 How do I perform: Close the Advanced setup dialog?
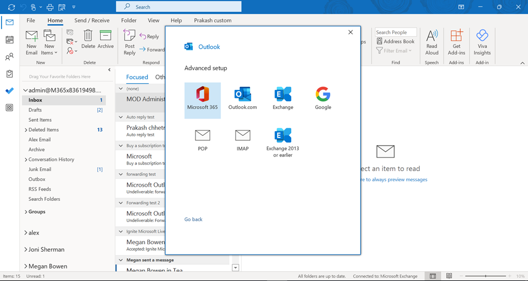pos(350,32)
